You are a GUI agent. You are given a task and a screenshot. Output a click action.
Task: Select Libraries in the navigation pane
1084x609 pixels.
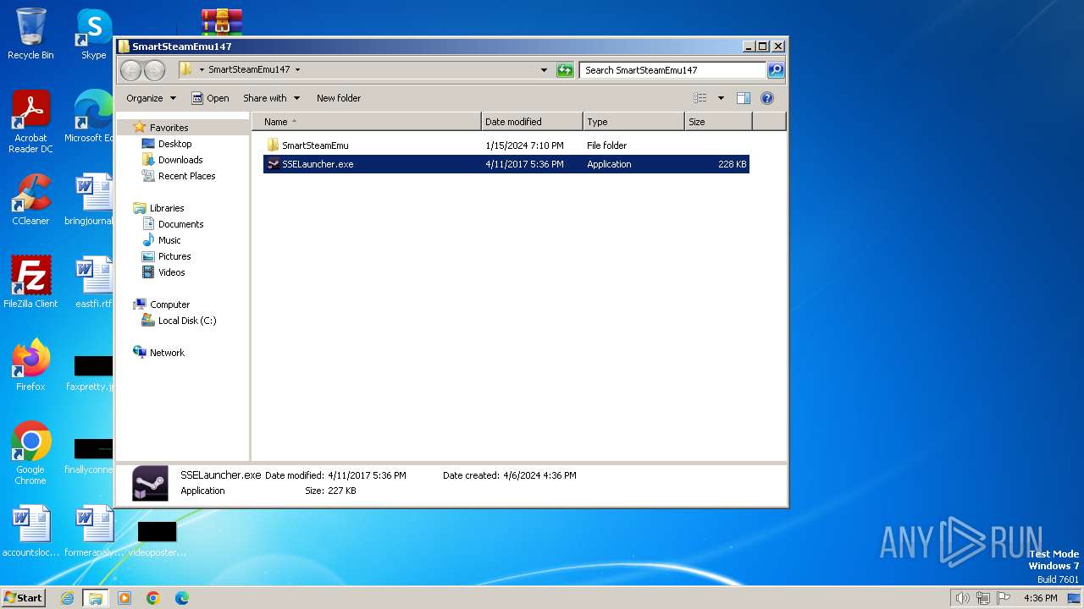coord(167,208)
